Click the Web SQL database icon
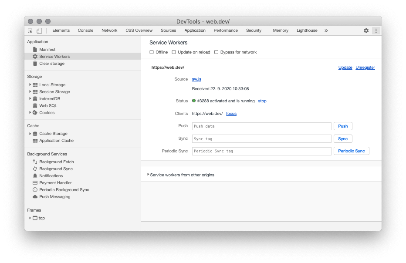This screenshot has width=406, height=263. (x=35, y=106)
